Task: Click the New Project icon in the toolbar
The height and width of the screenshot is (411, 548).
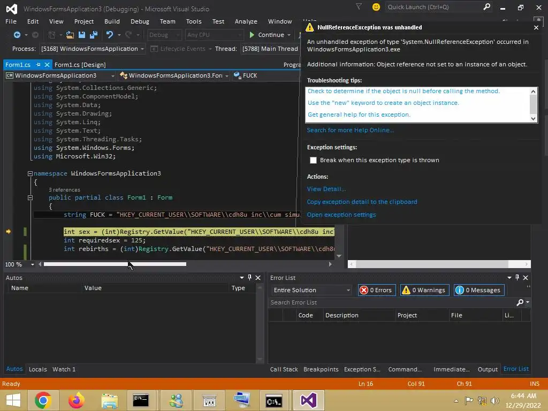Action: pyautogui.click(x=52, y=35)
